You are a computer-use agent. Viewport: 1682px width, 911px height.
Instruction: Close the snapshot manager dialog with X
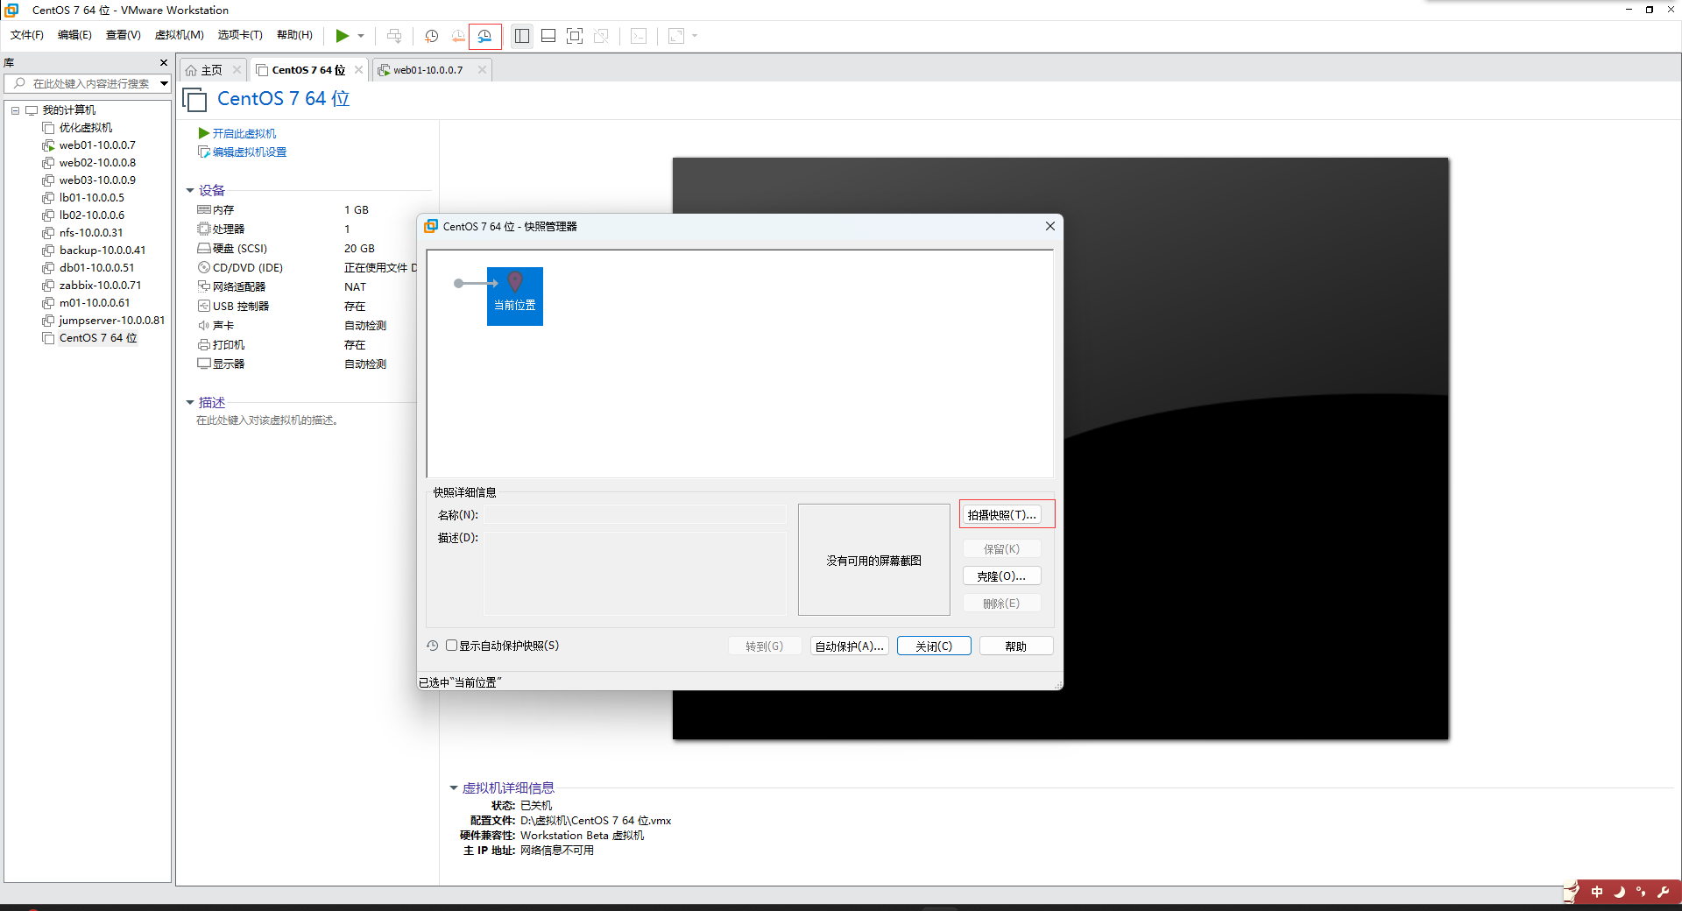point(1049,226)
